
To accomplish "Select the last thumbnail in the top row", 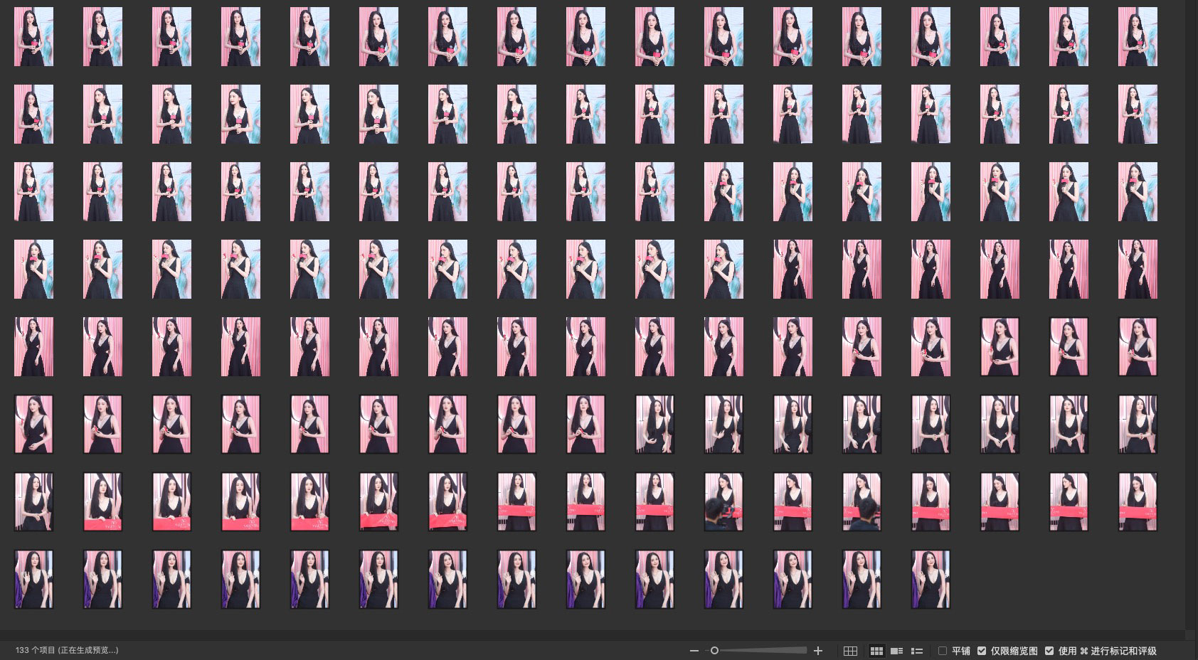I will click(1137, 37).
